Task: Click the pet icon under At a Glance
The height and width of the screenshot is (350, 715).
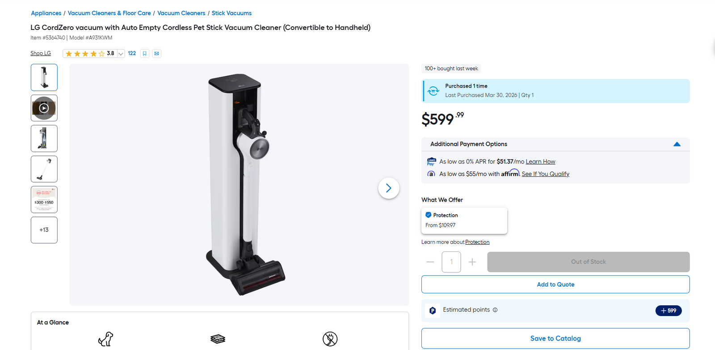Action: click(x=106, y=339)
